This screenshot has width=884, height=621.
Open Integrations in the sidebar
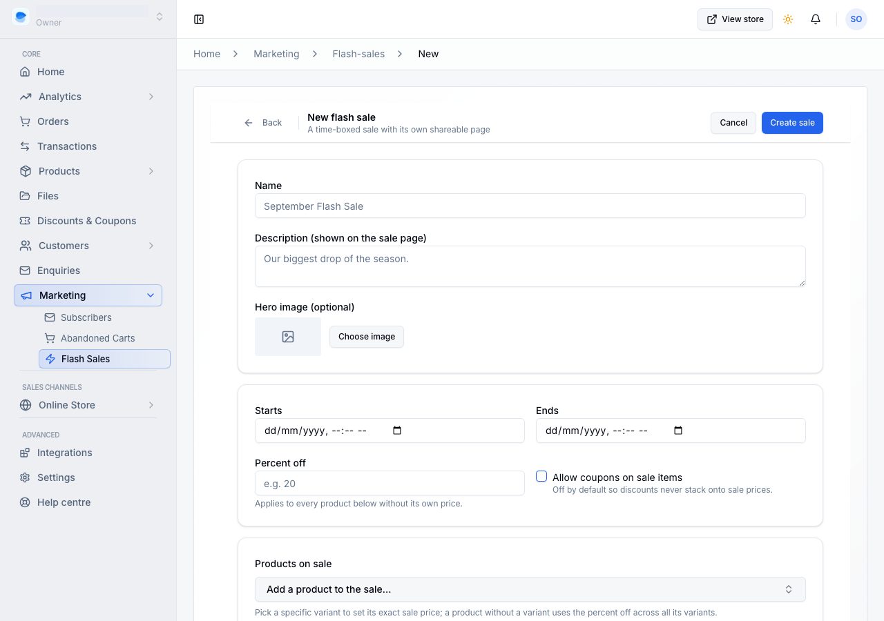88,453
